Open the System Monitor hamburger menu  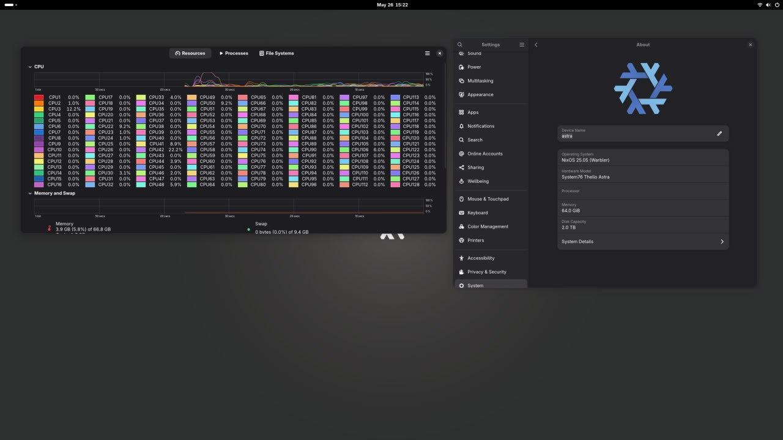tap(428, 53)
